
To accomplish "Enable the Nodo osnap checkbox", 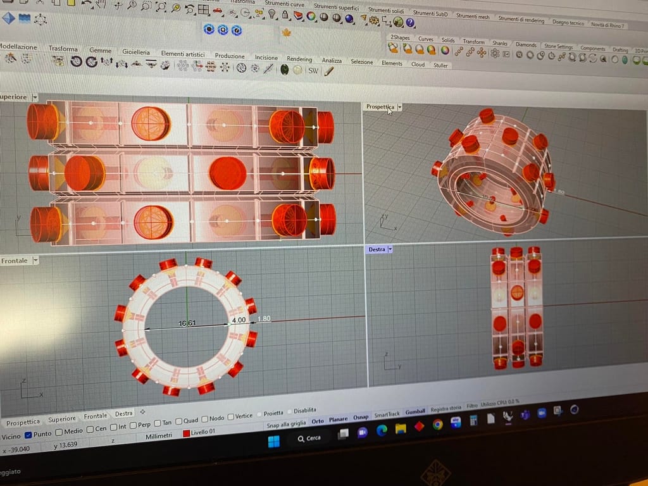I will pos(204,419).
